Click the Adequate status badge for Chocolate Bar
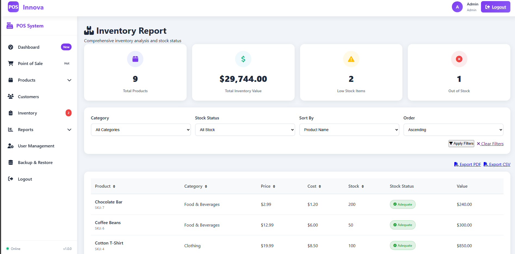The width and height of the screenshot is (515, 254). 402,205
